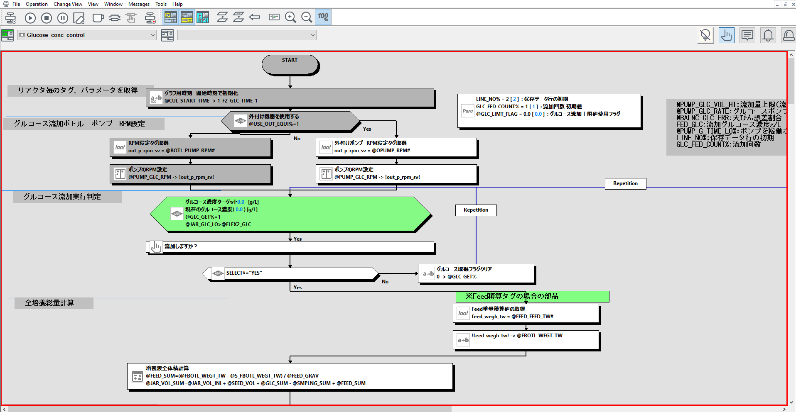Click the link-style icon next to coffee cup
The image size is (796, 412).
click(114, 18)
